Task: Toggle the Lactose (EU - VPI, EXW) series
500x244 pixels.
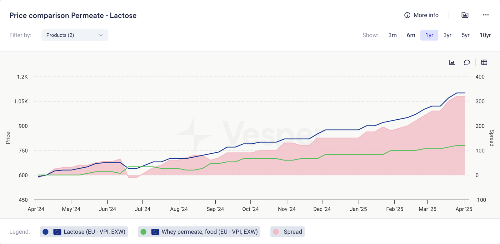Action: 94,232
